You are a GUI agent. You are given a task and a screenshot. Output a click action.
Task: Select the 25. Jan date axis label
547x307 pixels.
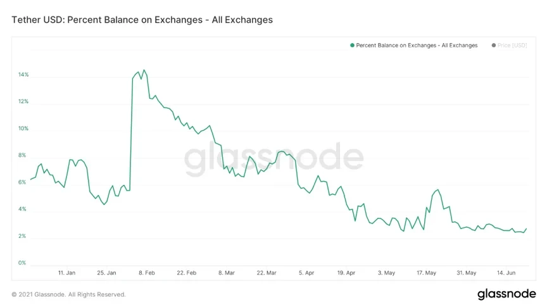point(106,273)
